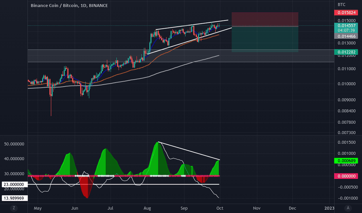Click the green 0.012282 target label
Image resolution: width=362 pixels, height=213 pixels.
(346, 52)
